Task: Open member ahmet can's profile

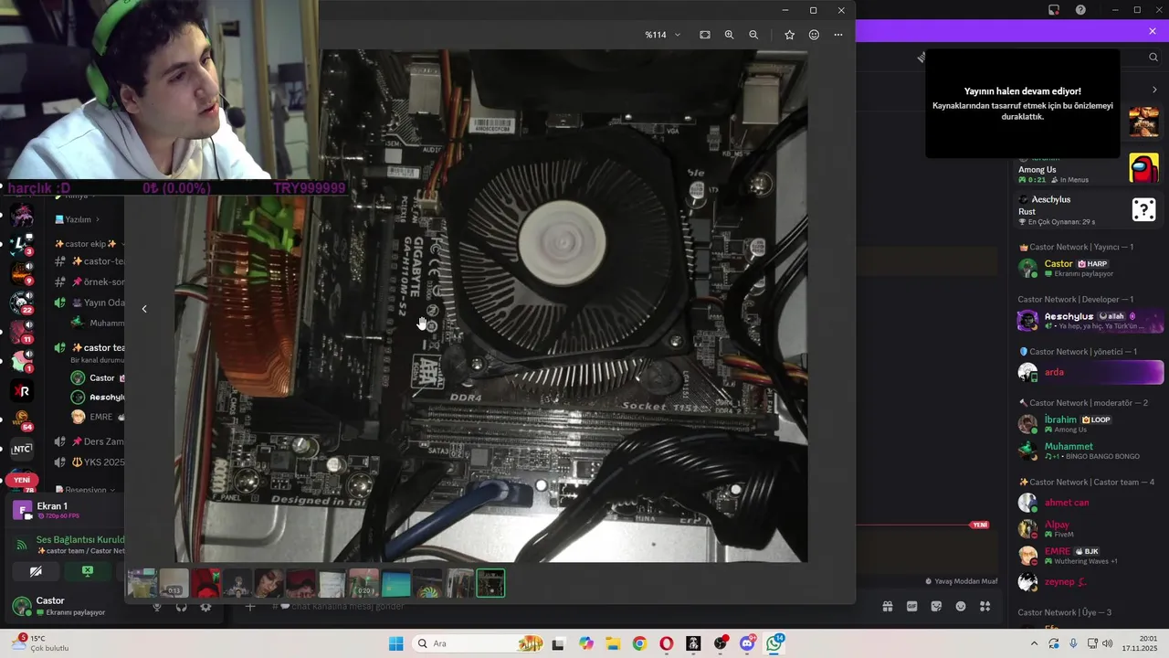Action: tap(1089, 503)
